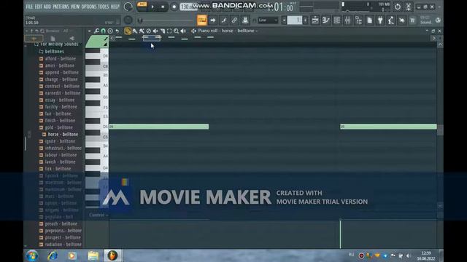Image resolution: width=467 pixels, height=262 pixels.
Task: Click the undo arrow in piano roll toolbar
Action: click(117, 31)
